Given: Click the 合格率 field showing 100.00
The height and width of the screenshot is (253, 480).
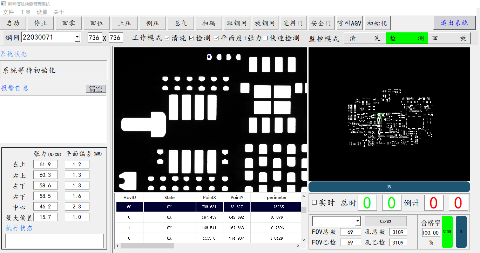Looking at the screenshot, I should [431, 232].
